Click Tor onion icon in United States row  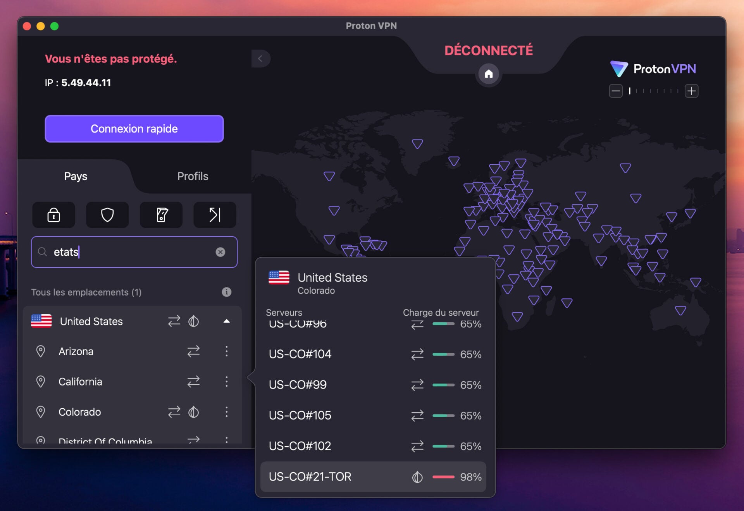[194, 321]
